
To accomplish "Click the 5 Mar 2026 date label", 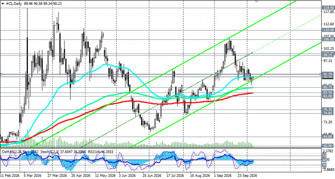I will coord(32,176).
